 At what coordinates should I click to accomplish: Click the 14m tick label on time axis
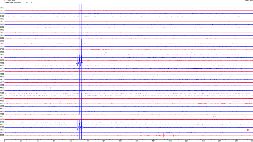pyautogui.click(x=120, y=141)
